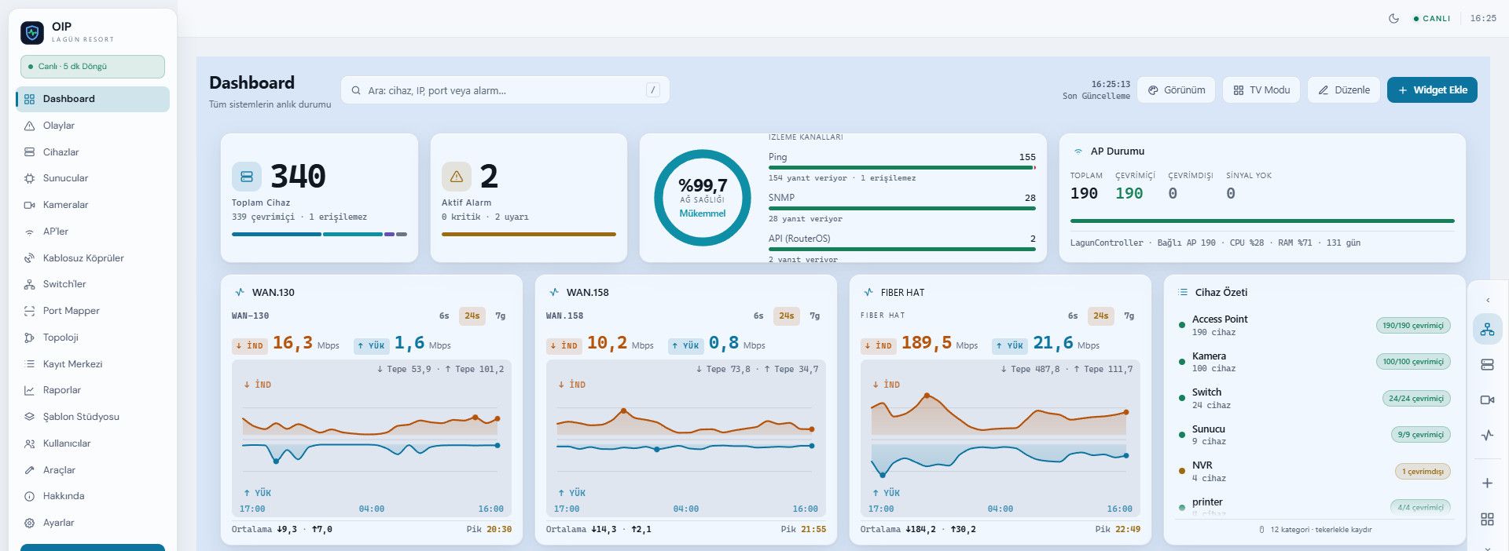Open the topology icon in the right rail
This screenshot has height=551, width=1509.
point(1487,330)
